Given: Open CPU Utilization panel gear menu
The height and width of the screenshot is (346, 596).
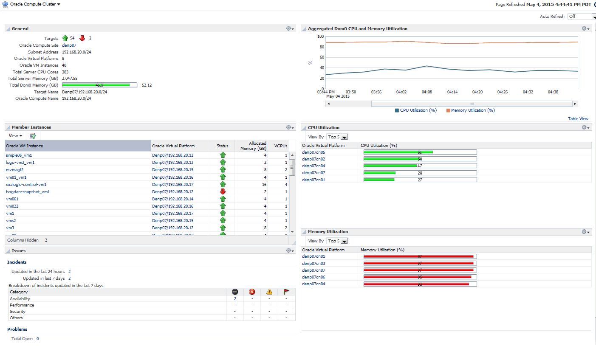Looking at the screenshot, I should (586, 127).
